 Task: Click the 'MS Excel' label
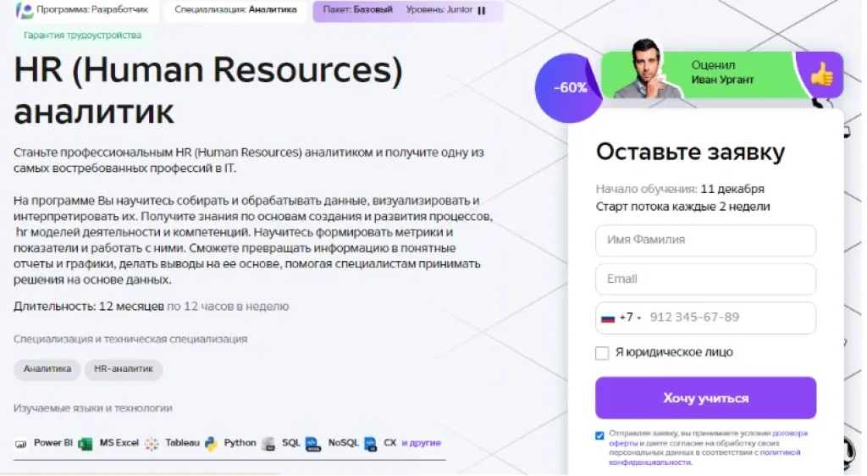click(x=119, y=443)
